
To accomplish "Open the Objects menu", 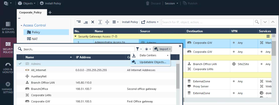I will click(27, 3).
